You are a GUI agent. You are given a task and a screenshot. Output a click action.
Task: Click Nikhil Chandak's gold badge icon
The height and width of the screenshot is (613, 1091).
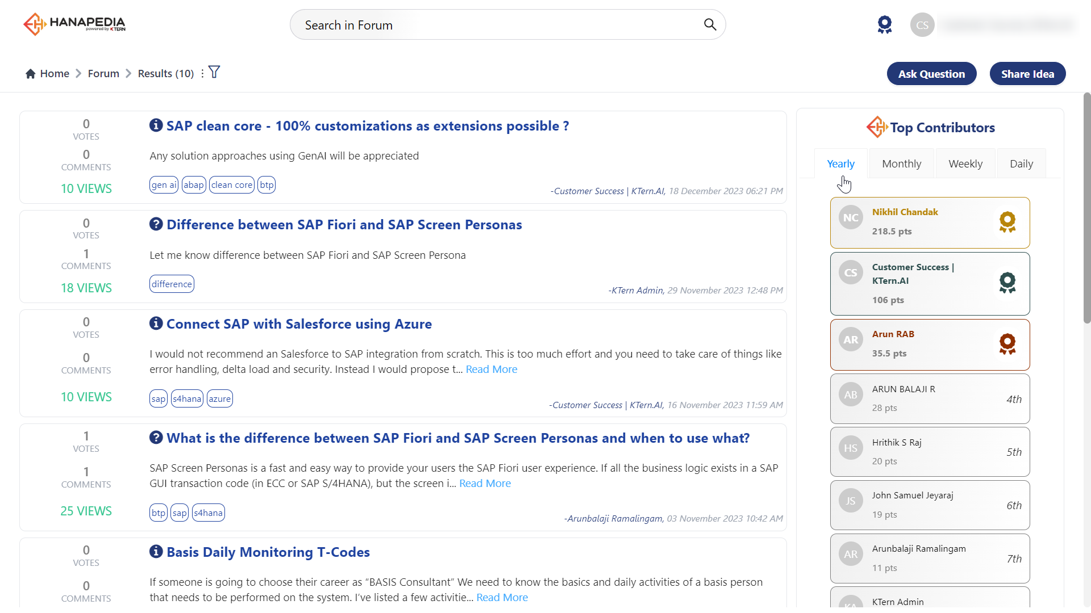tap(1007, 222)
